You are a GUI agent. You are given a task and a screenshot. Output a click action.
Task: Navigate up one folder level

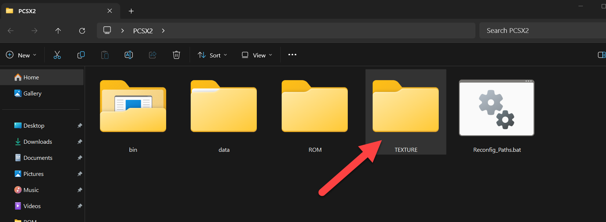click(58, 31)
